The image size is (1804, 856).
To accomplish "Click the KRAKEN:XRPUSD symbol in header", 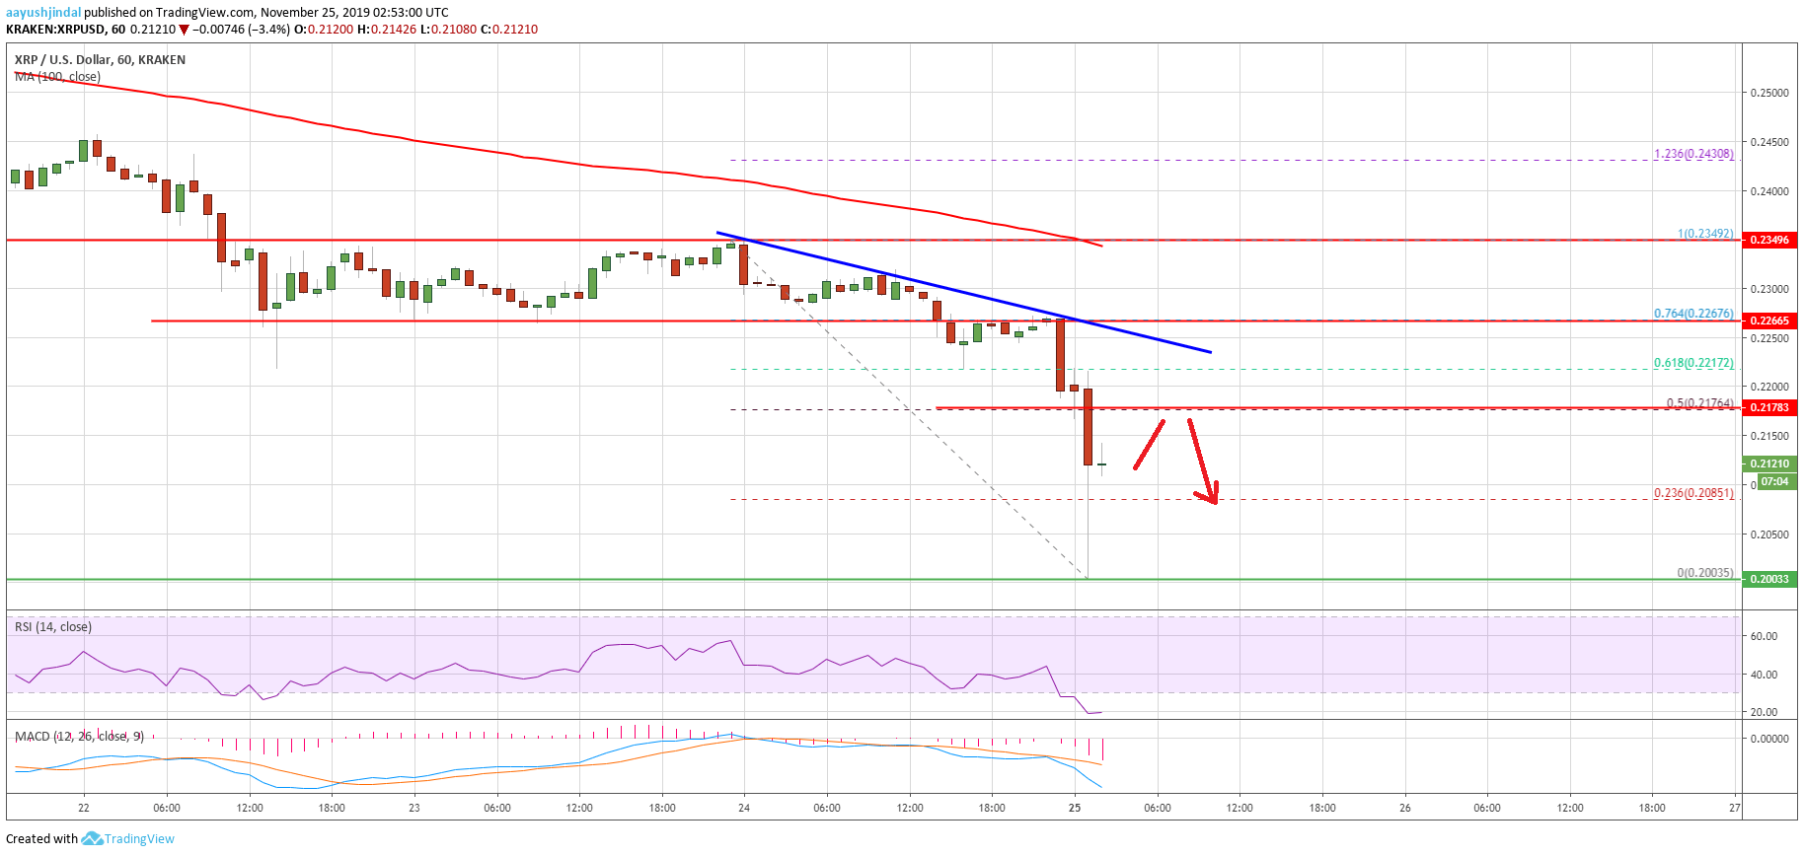I will pos(55,30).
